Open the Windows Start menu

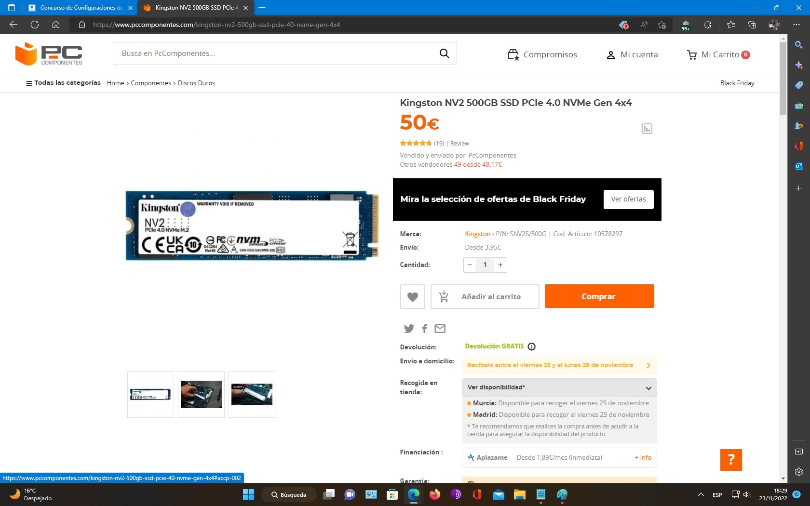[x=248, y=494]
